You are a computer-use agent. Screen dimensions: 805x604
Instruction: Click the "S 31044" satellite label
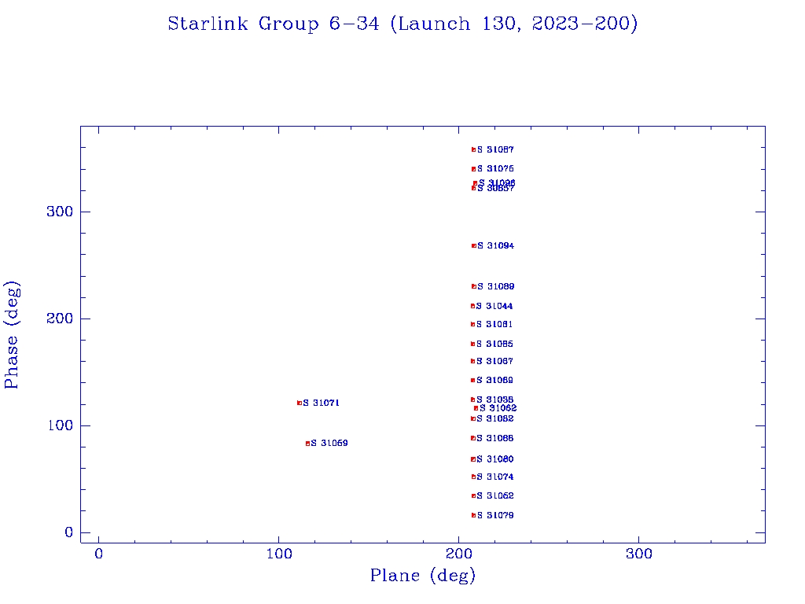click(494, 307)
